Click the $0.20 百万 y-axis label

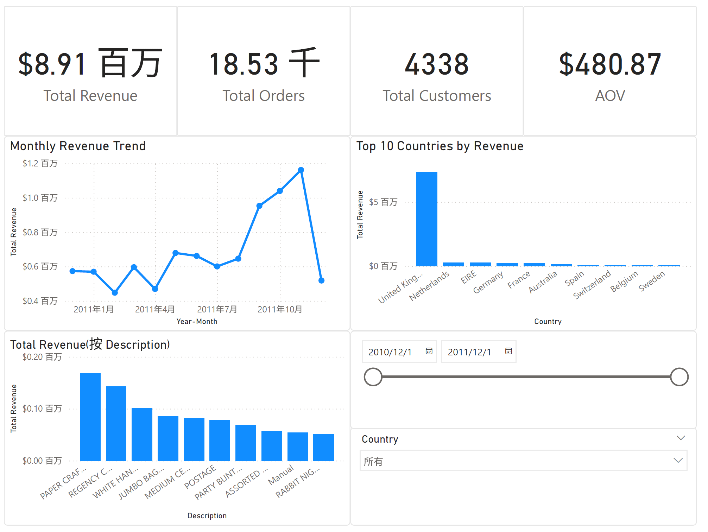pyautogui.click(x=42, y=357)
